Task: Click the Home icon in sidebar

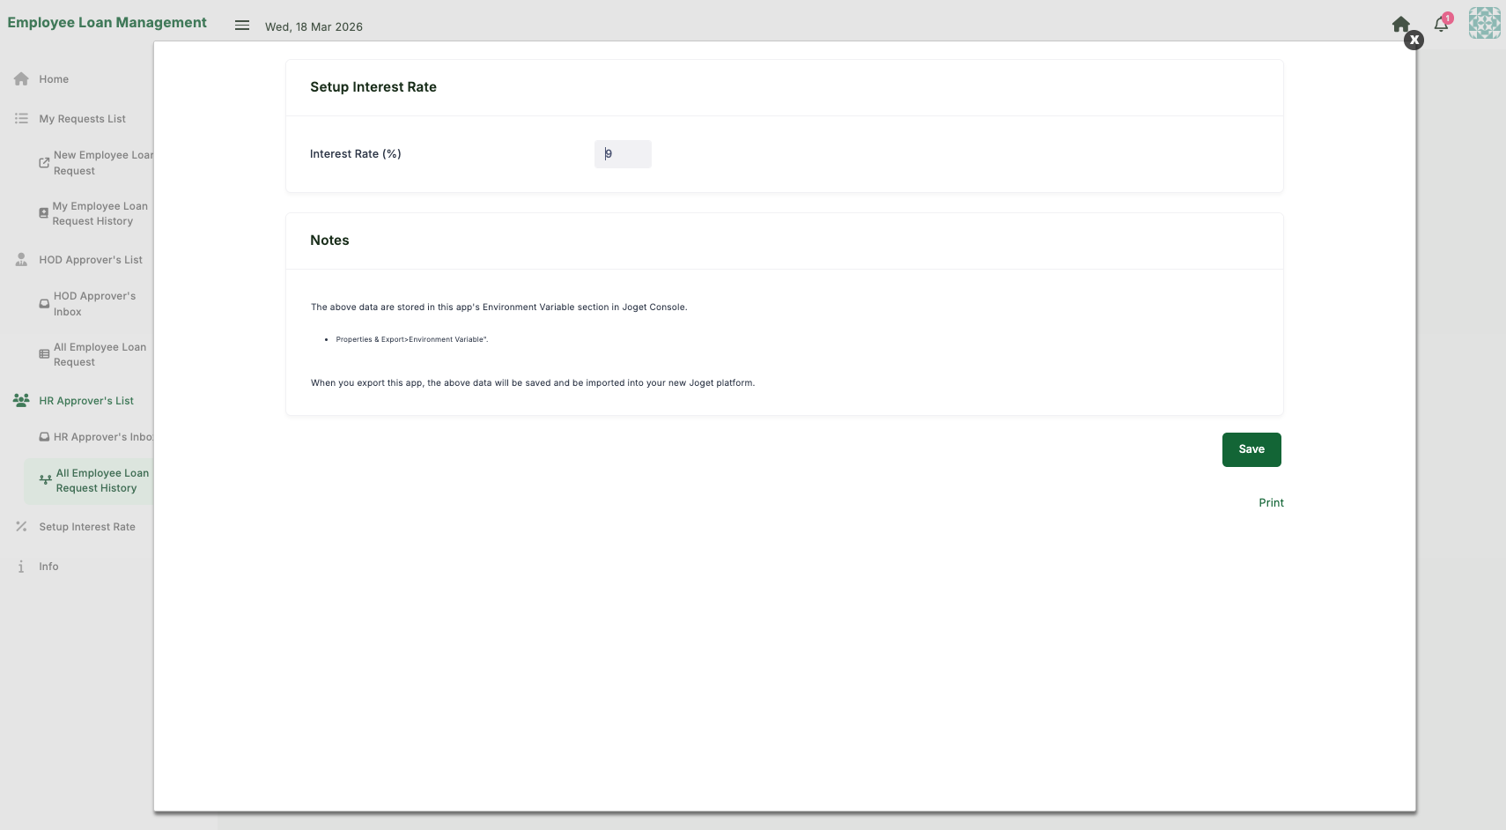Action: 21,79
